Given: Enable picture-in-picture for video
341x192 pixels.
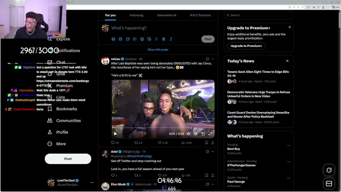Looking at the screenshot, I should point(203,134).
